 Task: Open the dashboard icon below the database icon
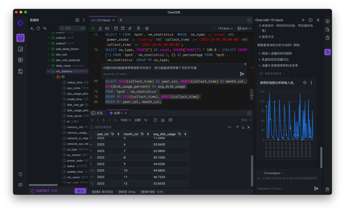[20, 49]
